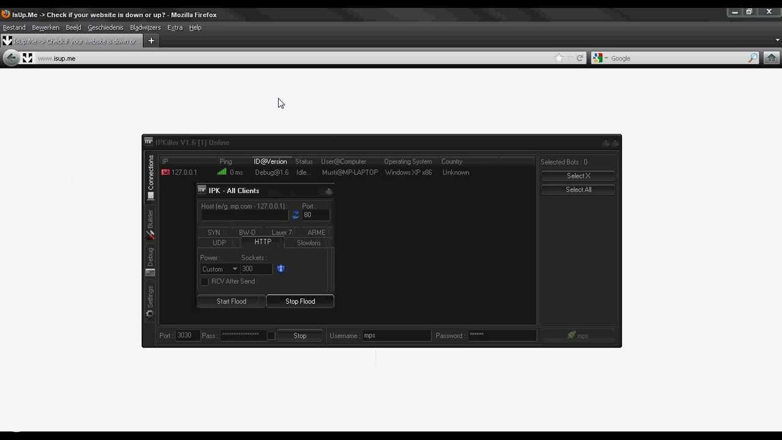782x440 pixels.
Task: Bookmark page with the star icon
Action: point(558,58)
